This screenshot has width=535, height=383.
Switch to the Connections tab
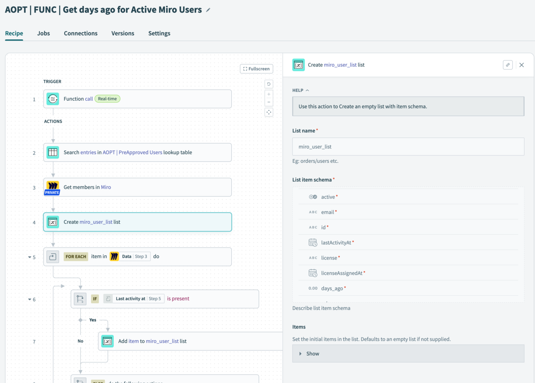coord(81,33)
